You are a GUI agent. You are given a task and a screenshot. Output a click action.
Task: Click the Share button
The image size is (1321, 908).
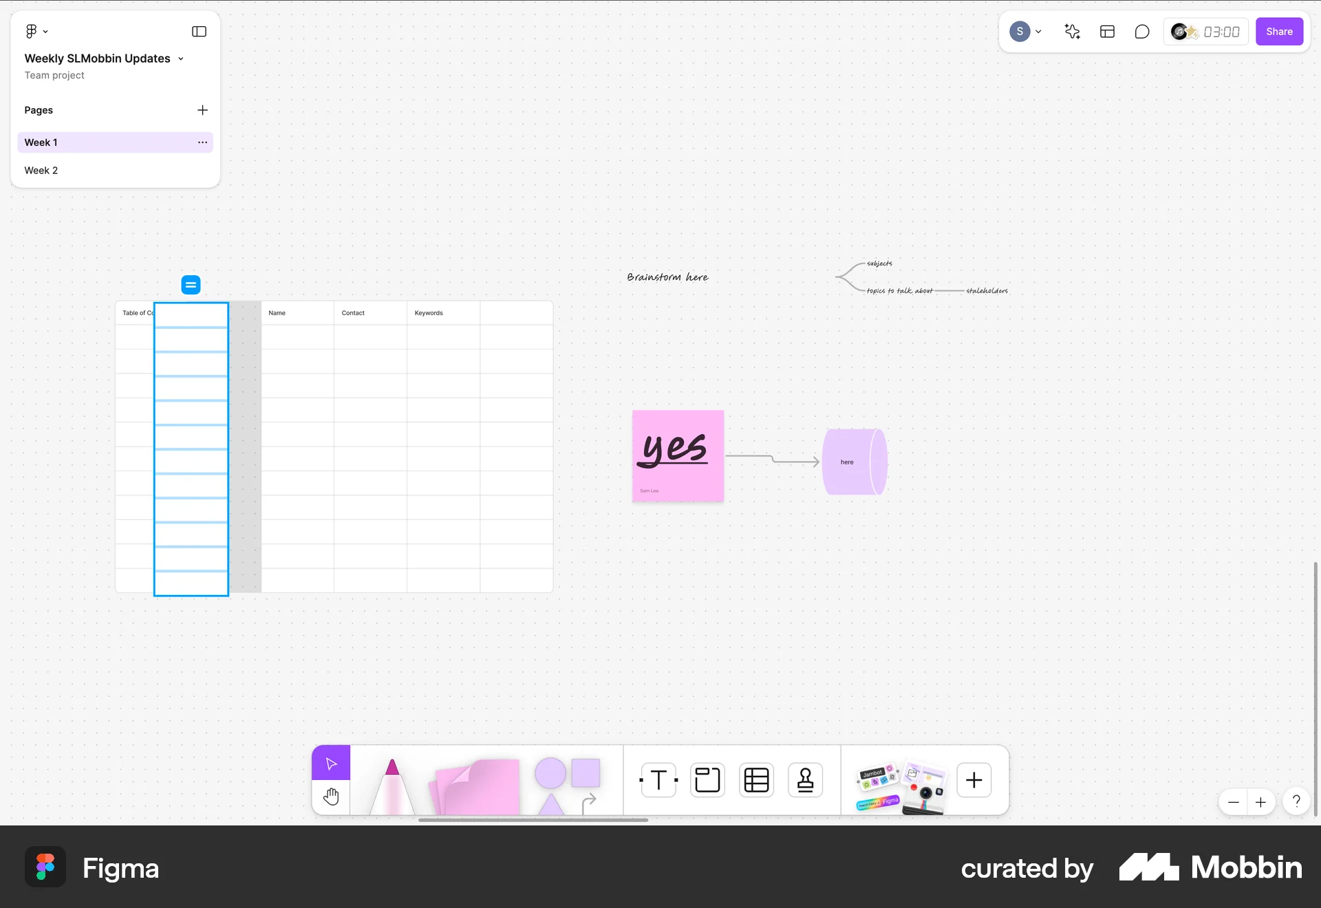click(1279, 31)
